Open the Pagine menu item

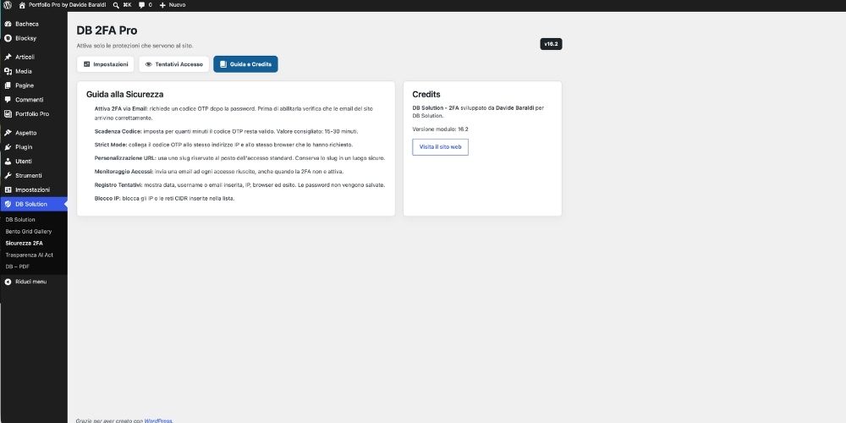[34, 85]
